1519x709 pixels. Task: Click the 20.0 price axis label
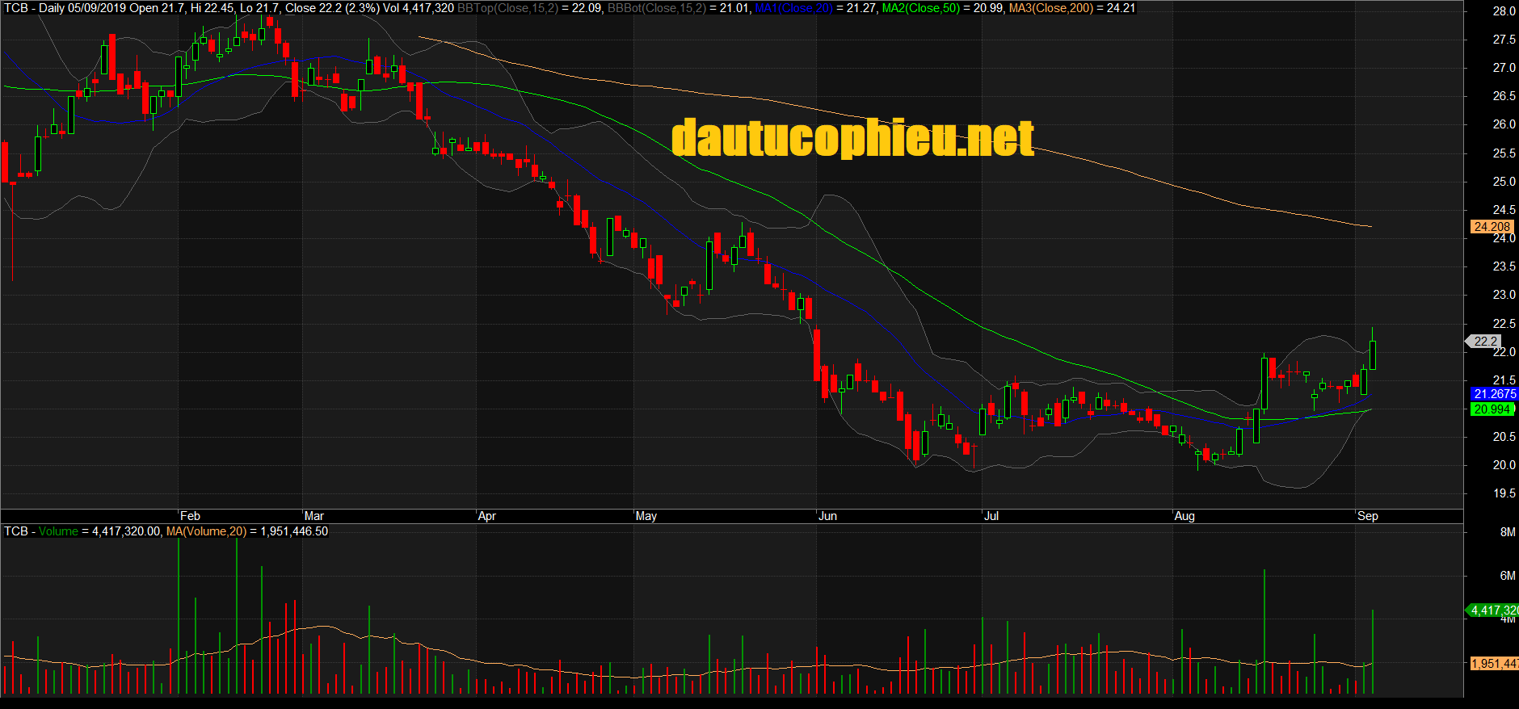[1504, 465]
